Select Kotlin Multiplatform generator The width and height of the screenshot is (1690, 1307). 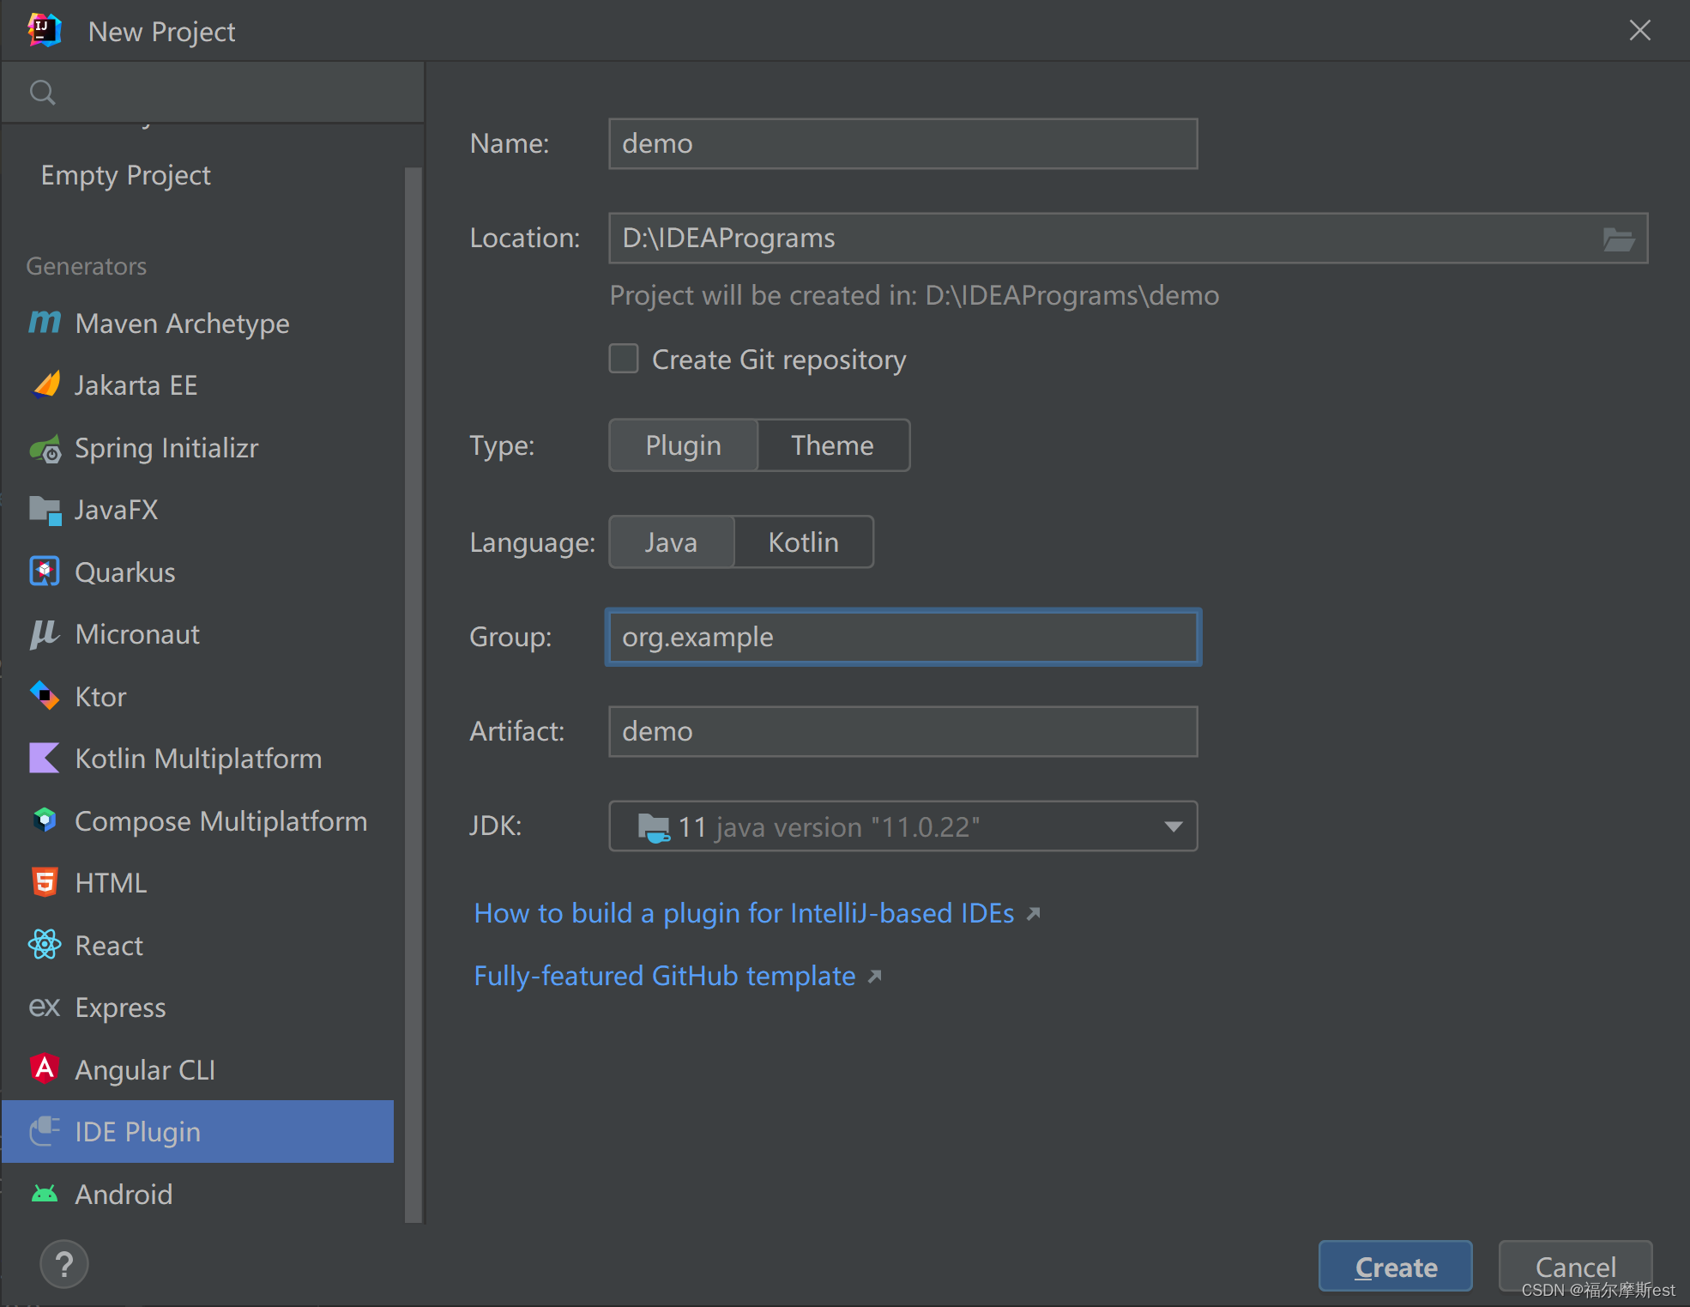198,759
